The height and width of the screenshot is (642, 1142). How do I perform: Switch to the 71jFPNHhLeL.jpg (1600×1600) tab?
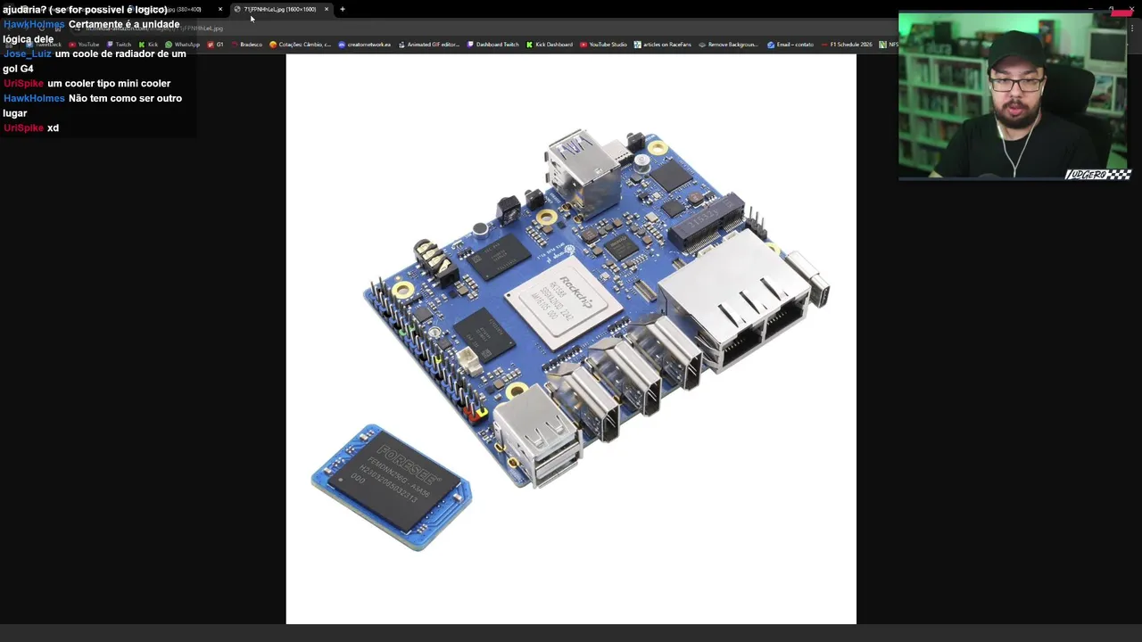pyautogui.click(x=279, y=9)
